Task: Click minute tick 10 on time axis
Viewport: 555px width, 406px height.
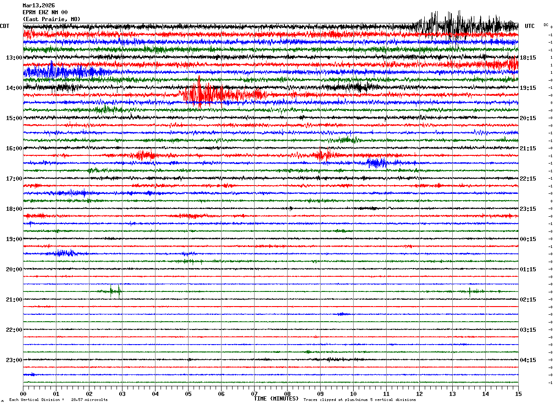Action: click(x=353, y=394)
